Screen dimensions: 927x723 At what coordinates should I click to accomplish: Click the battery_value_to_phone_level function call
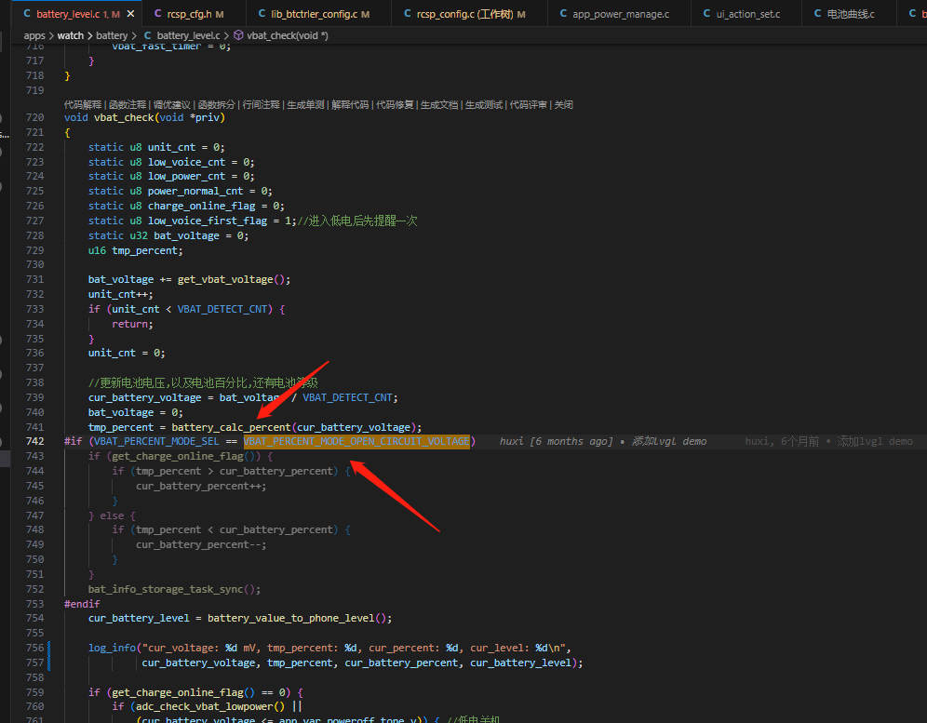click(291, 619)
